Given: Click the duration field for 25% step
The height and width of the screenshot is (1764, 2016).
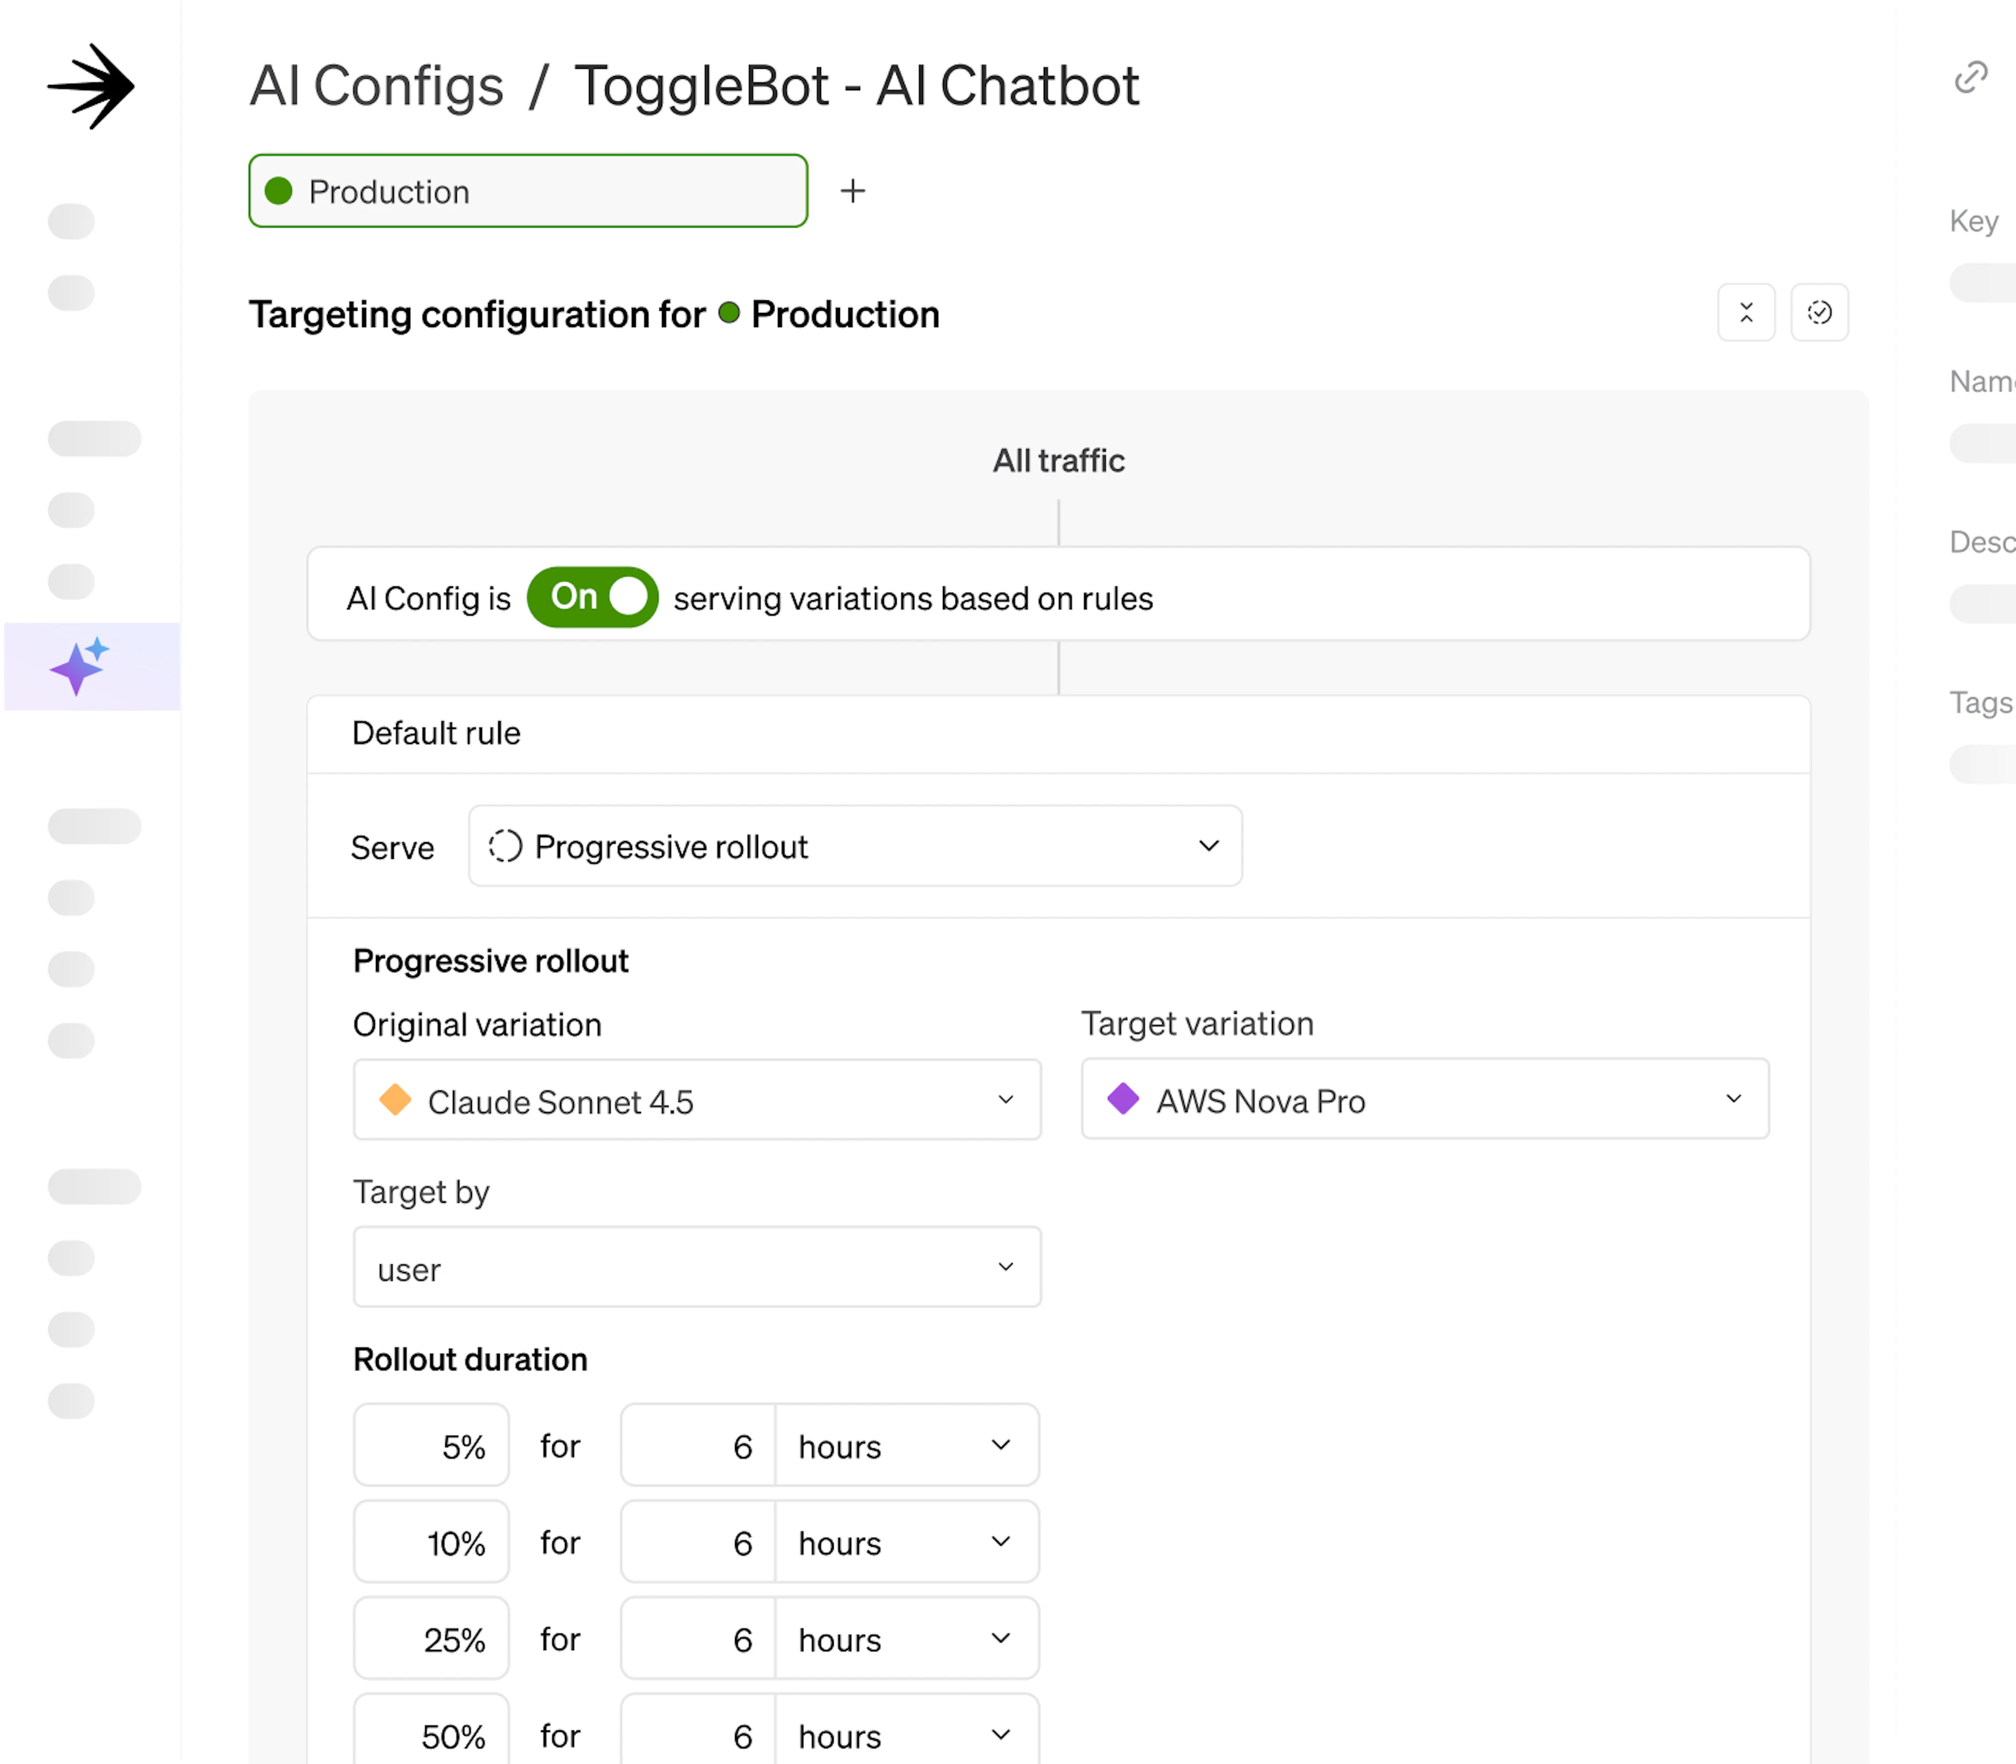Looking at the screenshot, I should point(698,1638).
